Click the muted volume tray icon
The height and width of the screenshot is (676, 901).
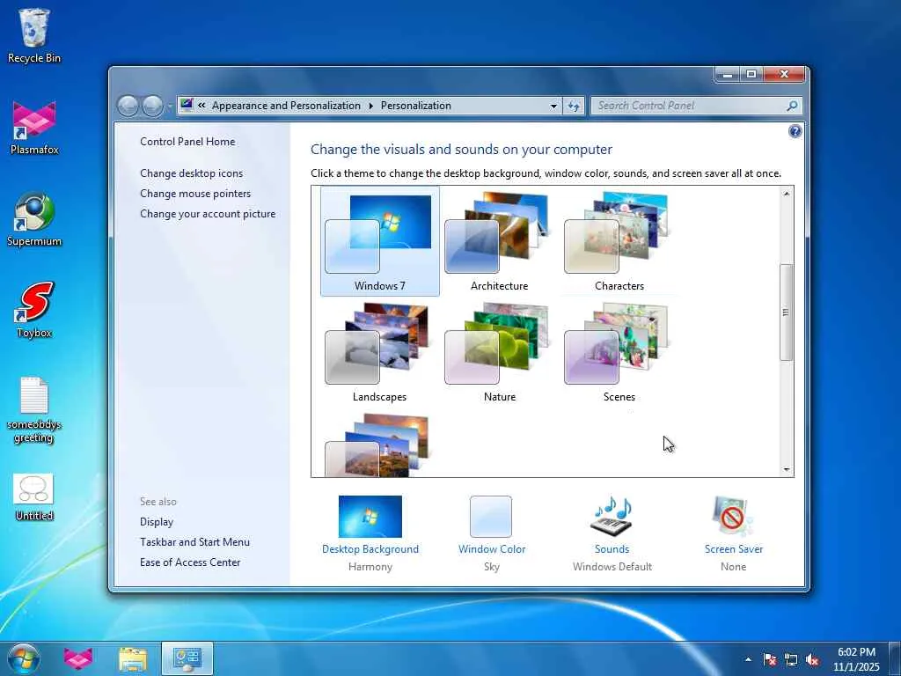812,659
